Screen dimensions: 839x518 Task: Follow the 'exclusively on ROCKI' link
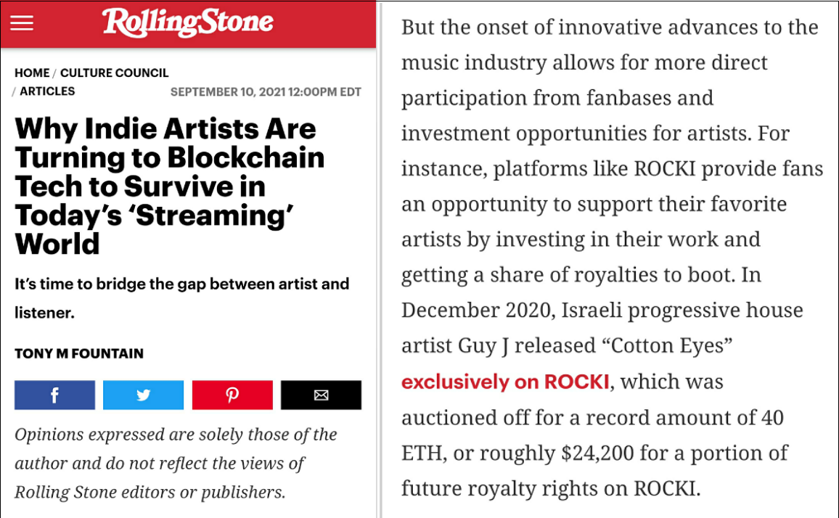click(505, 382)
